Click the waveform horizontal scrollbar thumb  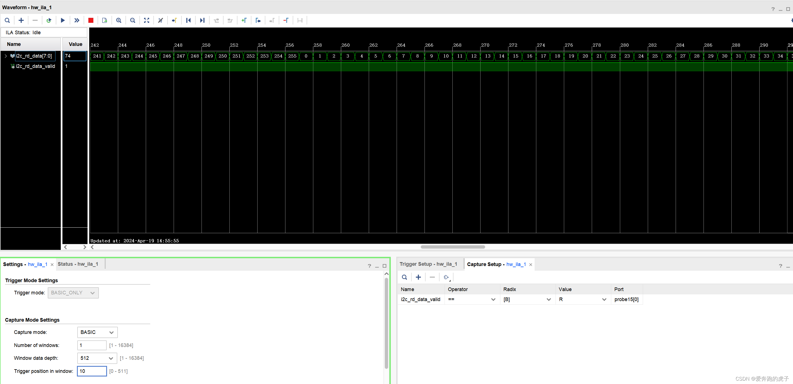tap(453, 247)
